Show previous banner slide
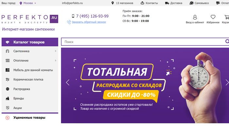 tap(68, 83)
